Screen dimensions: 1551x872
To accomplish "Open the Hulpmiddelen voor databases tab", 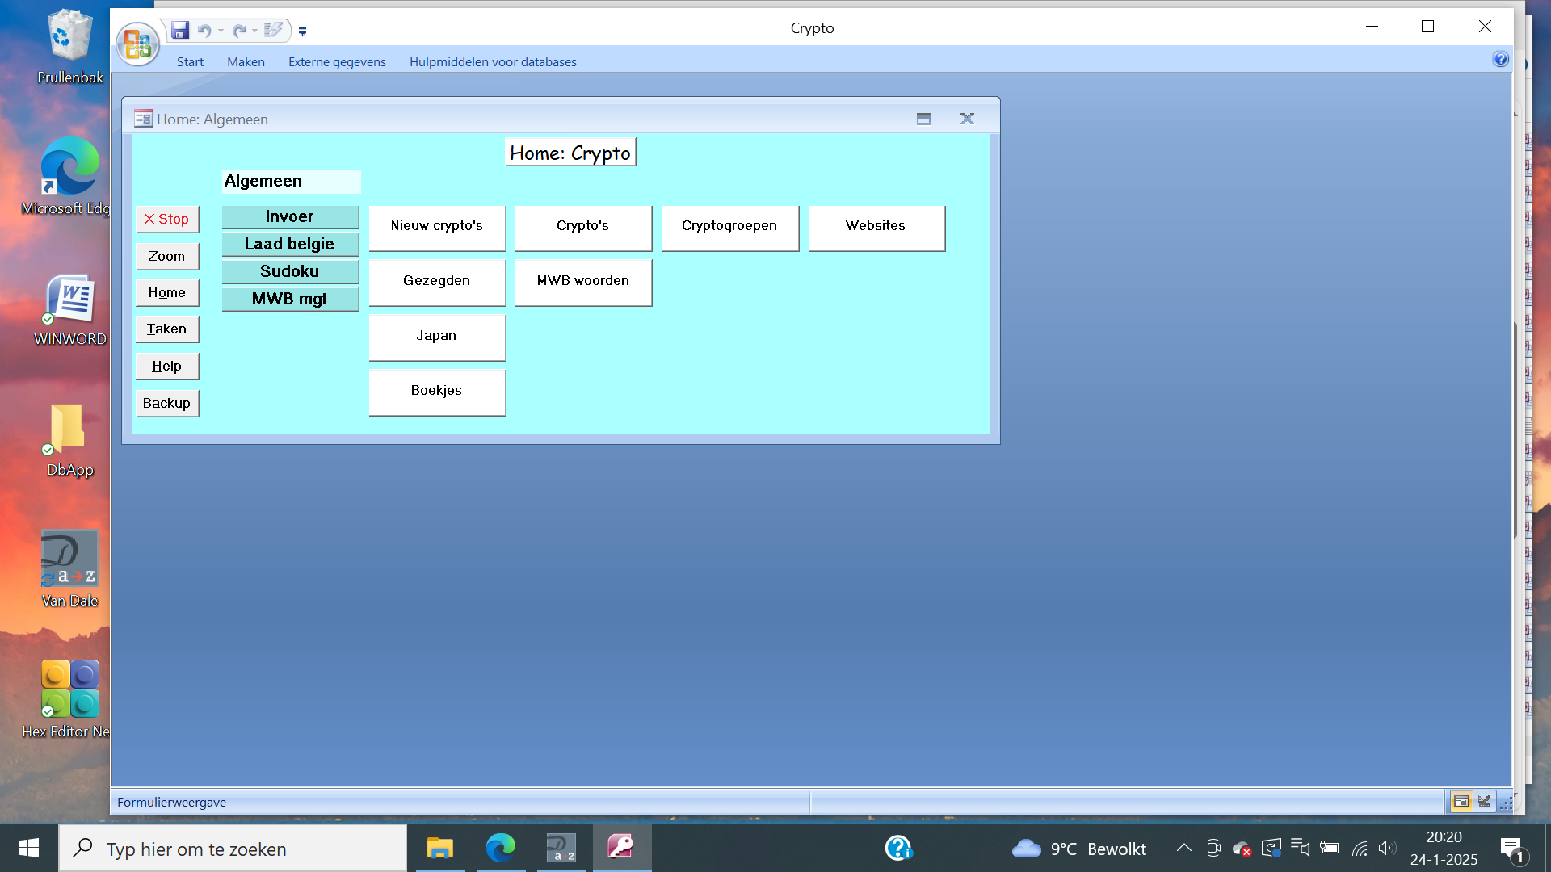I will coord(493,61).
